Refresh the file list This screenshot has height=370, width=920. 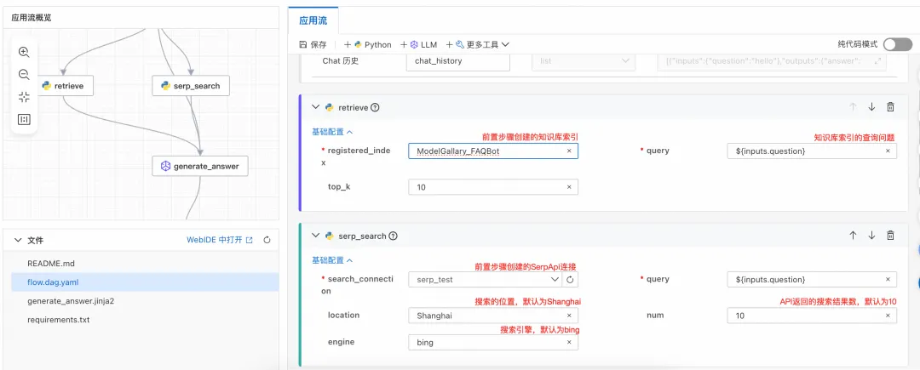pyautogui.click(x=267, y=240)
